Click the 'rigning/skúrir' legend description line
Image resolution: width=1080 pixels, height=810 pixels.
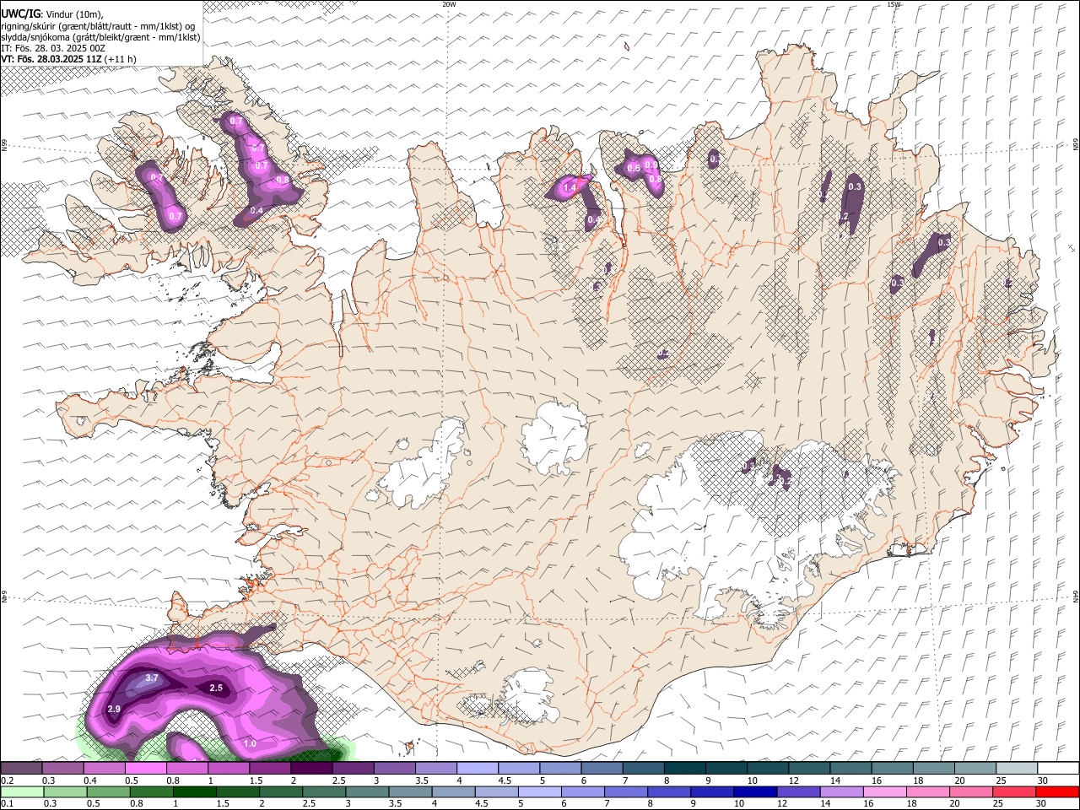point(97,26)
